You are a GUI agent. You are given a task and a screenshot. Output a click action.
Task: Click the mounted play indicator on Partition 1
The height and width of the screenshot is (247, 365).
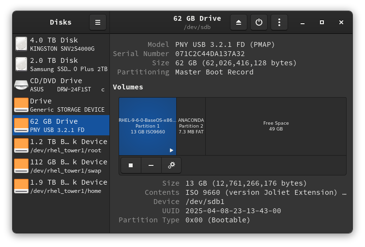[x=171, y=150]
